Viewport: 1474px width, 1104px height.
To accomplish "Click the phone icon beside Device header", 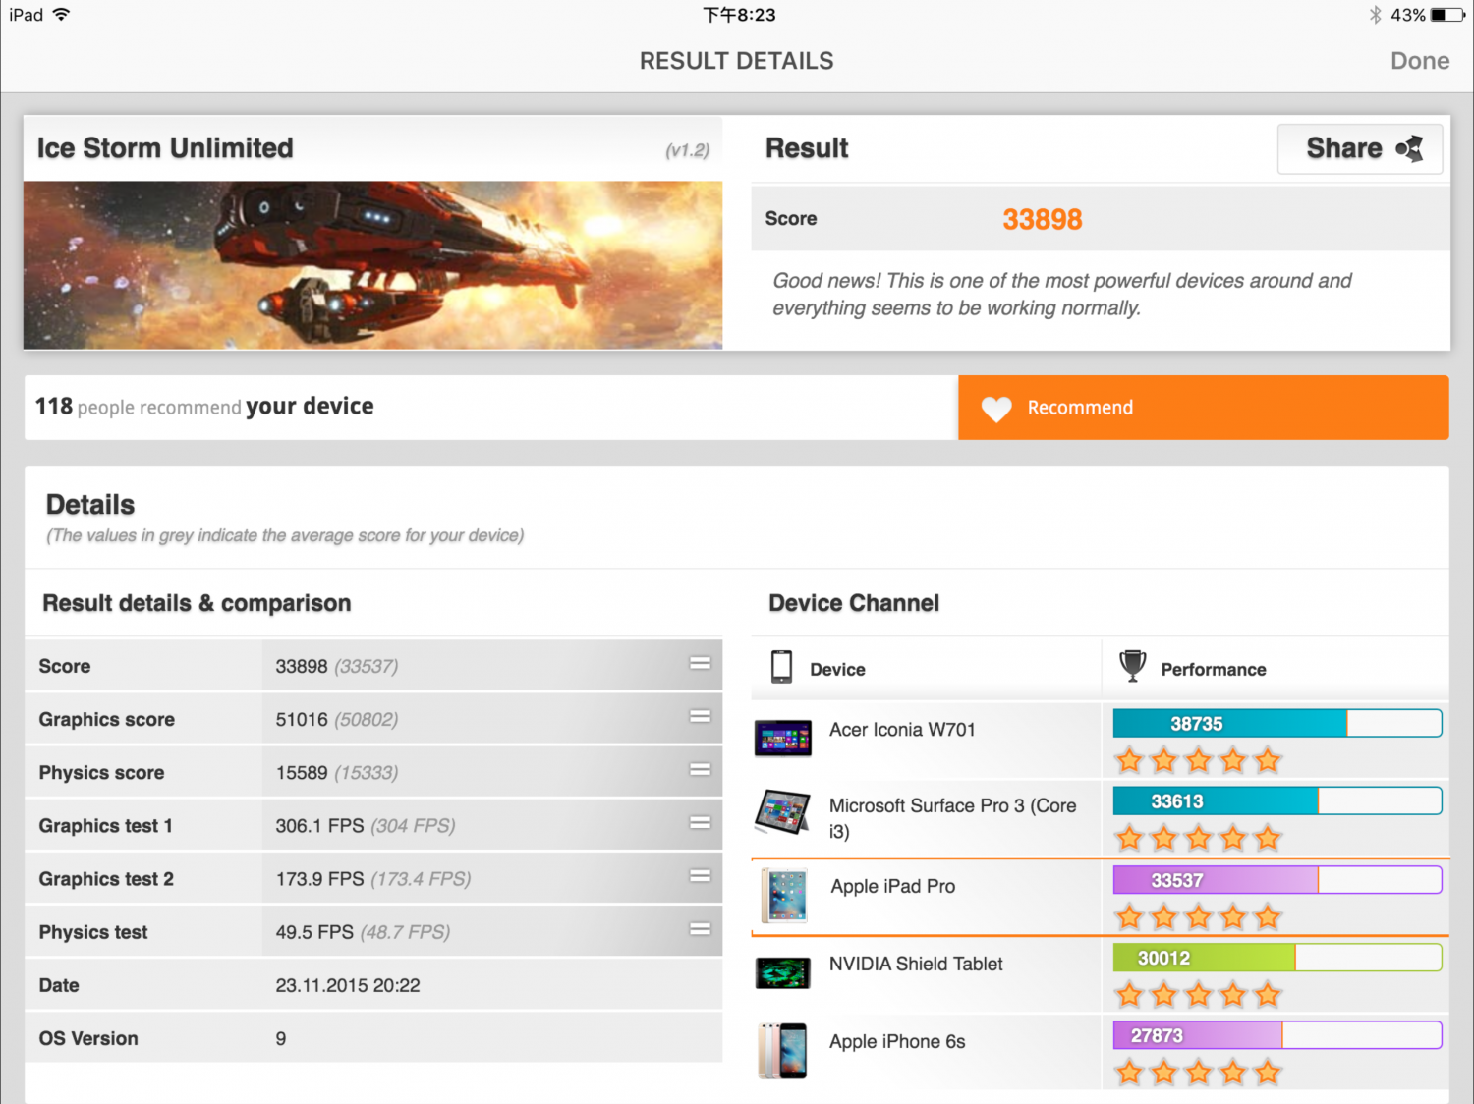I will [781, 667].
